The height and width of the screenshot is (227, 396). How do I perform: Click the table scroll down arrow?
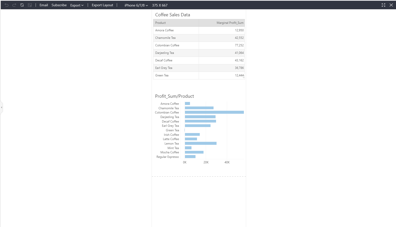(x=244, y=77)
